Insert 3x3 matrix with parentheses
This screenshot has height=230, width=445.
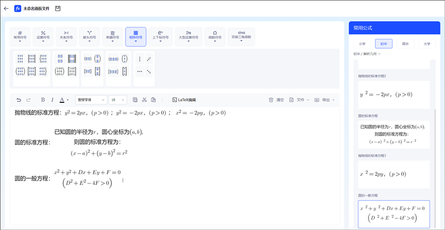[20, 71]
